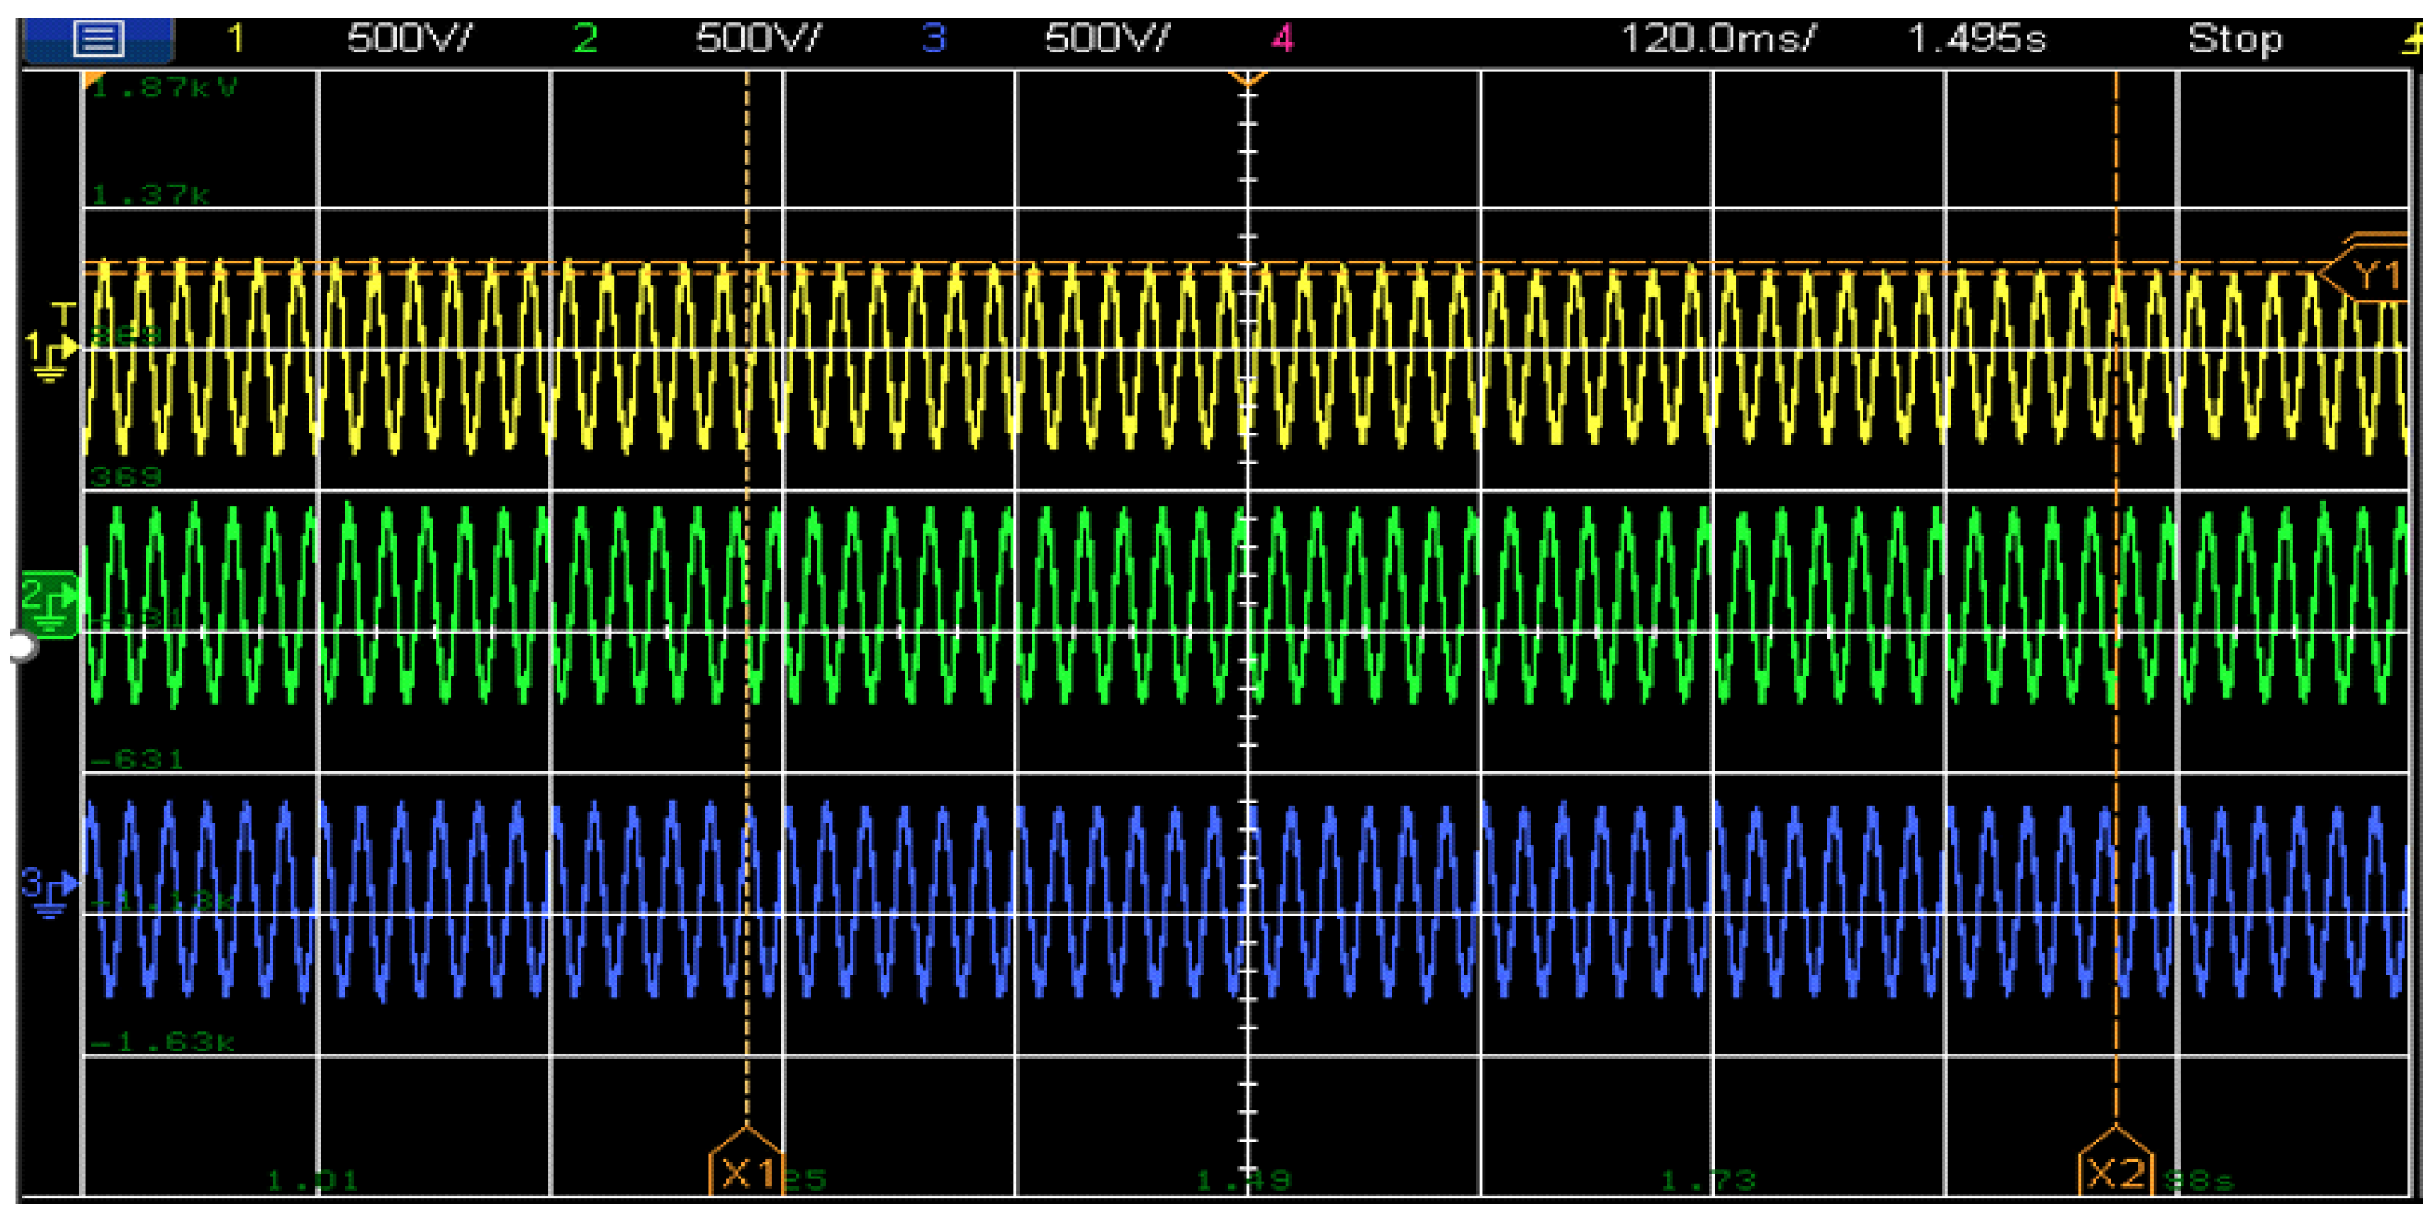The image size is (2436, 1228).
Task: Click the Stop run status
Action: [2234, 38]
